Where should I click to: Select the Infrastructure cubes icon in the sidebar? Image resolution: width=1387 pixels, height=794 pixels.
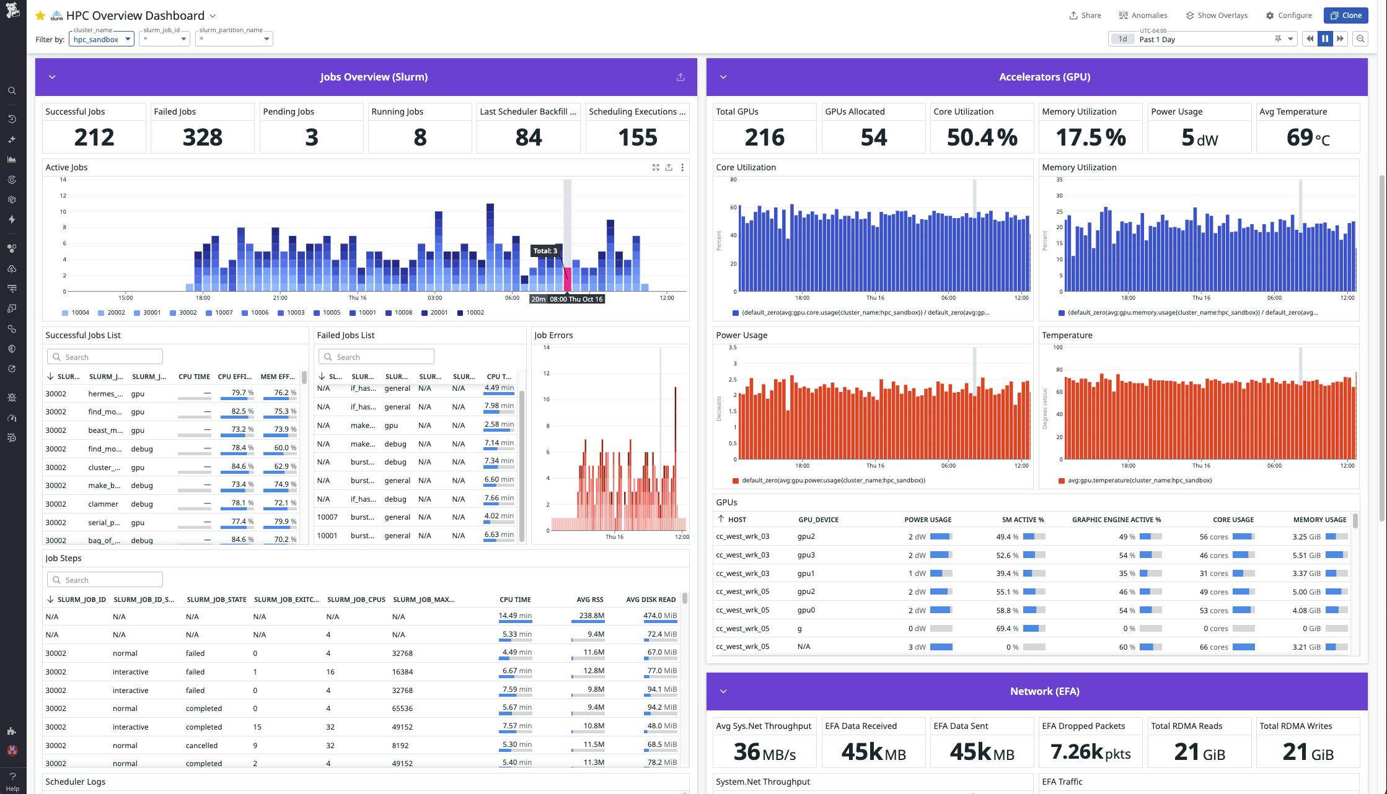[x=12, y=199]
